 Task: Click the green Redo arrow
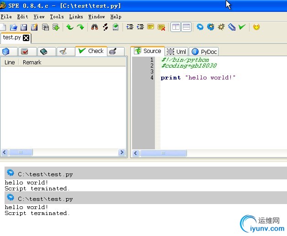point(80,27)
